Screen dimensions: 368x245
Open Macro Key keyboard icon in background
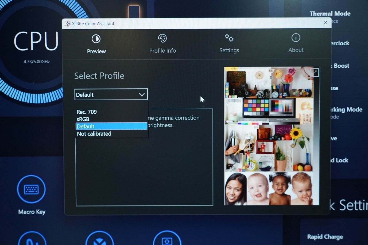31,189
